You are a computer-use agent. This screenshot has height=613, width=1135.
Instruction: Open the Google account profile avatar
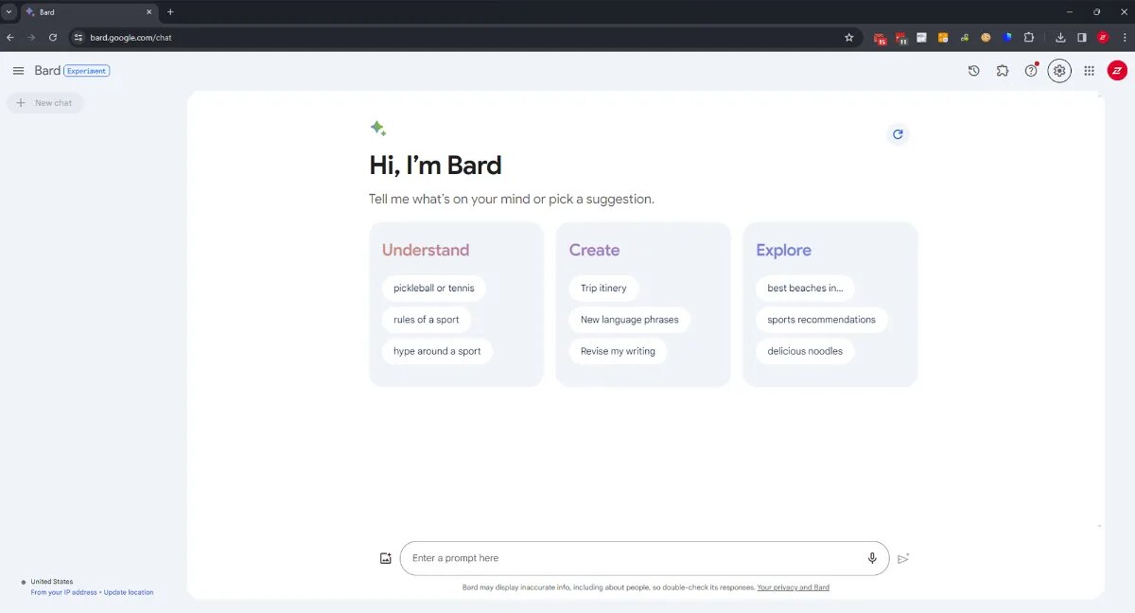[1117, 71]
